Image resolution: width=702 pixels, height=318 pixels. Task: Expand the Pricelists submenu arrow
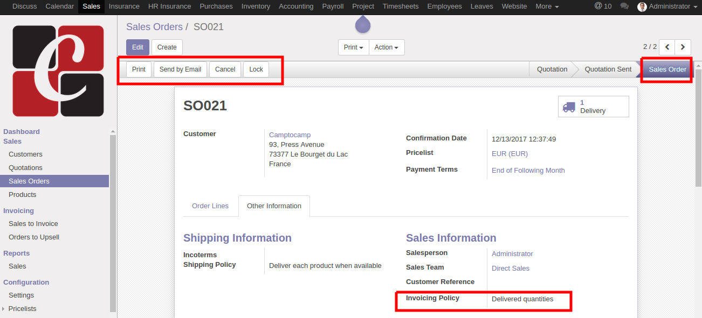coord(4,309)
